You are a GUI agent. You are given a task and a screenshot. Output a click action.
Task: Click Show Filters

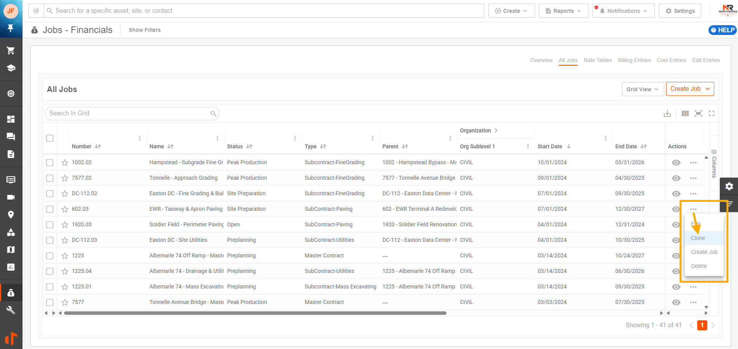[x=144, y=30]
